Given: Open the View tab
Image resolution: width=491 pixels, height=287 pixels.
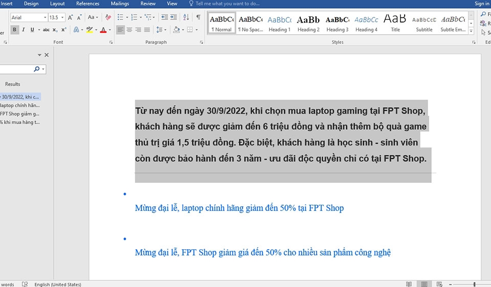Looking at the screenshot, I should [172, 4].
